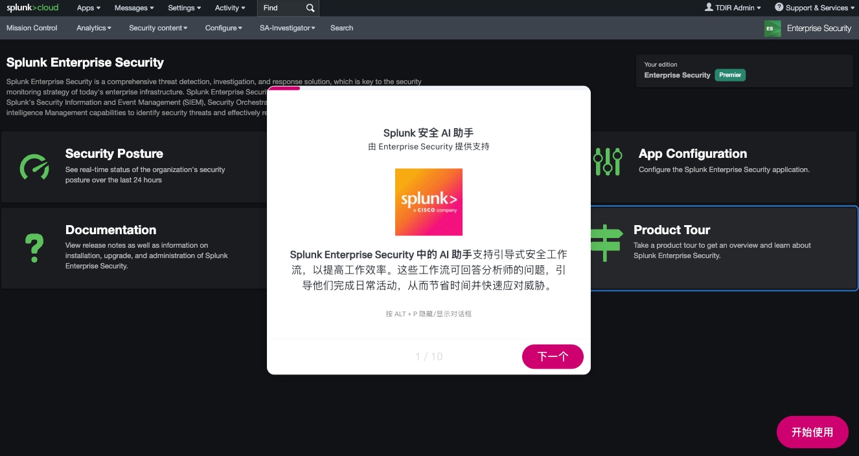The height and width of the screenshot is (456, 859).
Task: Expand the Analytics navigation dropdown
Action: tap(94, 28)
